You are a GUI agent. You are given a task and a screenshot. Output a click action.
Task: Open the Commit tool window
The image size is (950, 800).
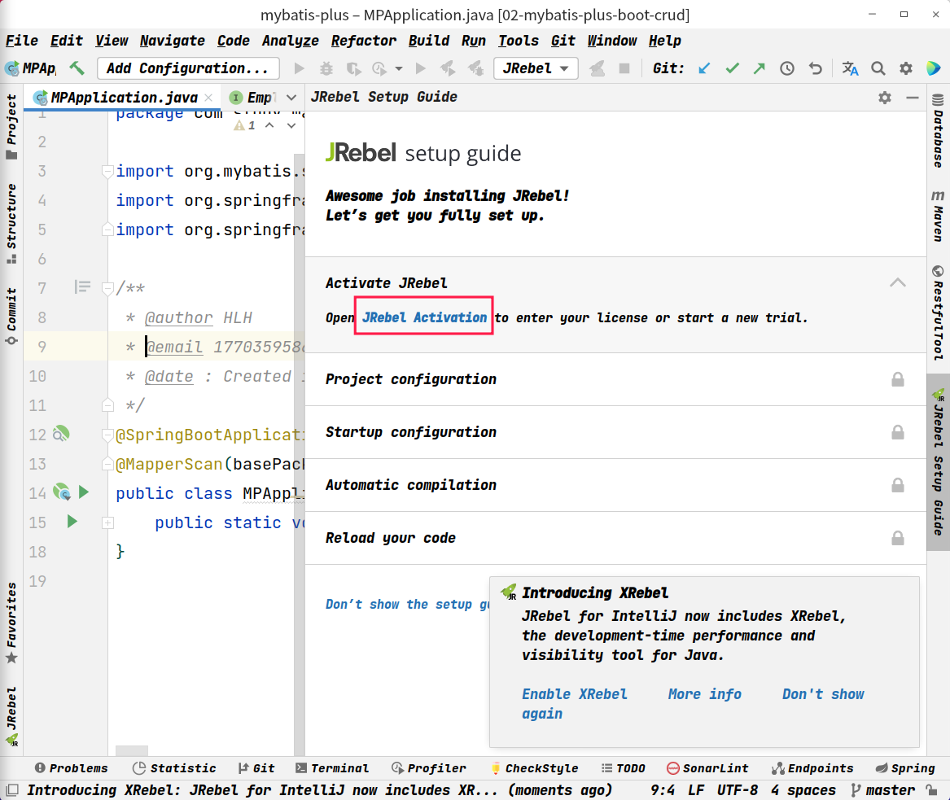click(x=11, y=316)
